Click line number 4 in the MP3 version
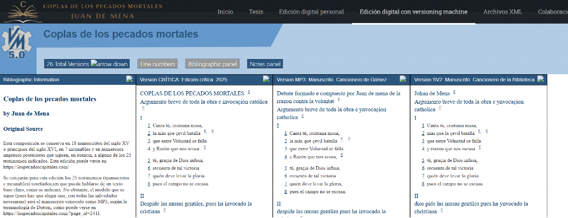 [x=286, y=157]
